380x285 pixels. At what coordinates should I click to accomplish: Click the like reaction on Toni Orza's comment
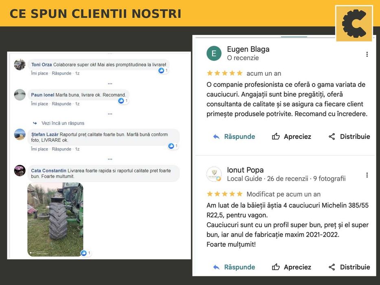[161, 70]
